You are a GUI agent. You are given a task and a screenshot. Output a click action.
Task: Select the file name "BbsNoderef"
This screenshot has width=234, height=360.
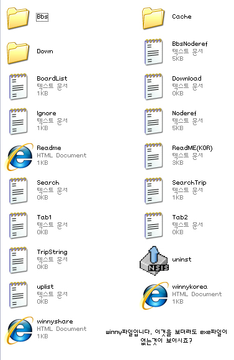click(x=190, y=44)
